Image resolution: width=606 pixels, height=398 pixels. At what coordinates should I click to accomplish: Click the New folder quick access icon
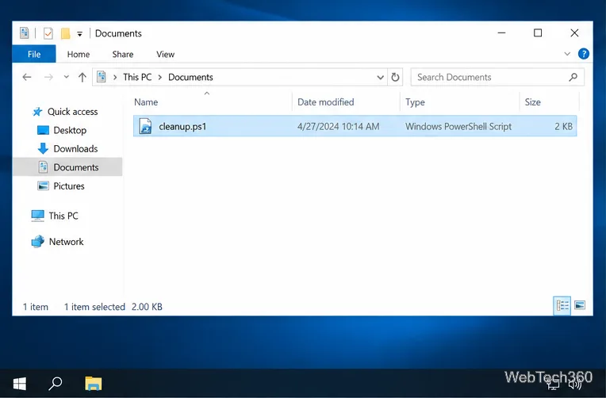pyautogui.click(x=65, y=33)
